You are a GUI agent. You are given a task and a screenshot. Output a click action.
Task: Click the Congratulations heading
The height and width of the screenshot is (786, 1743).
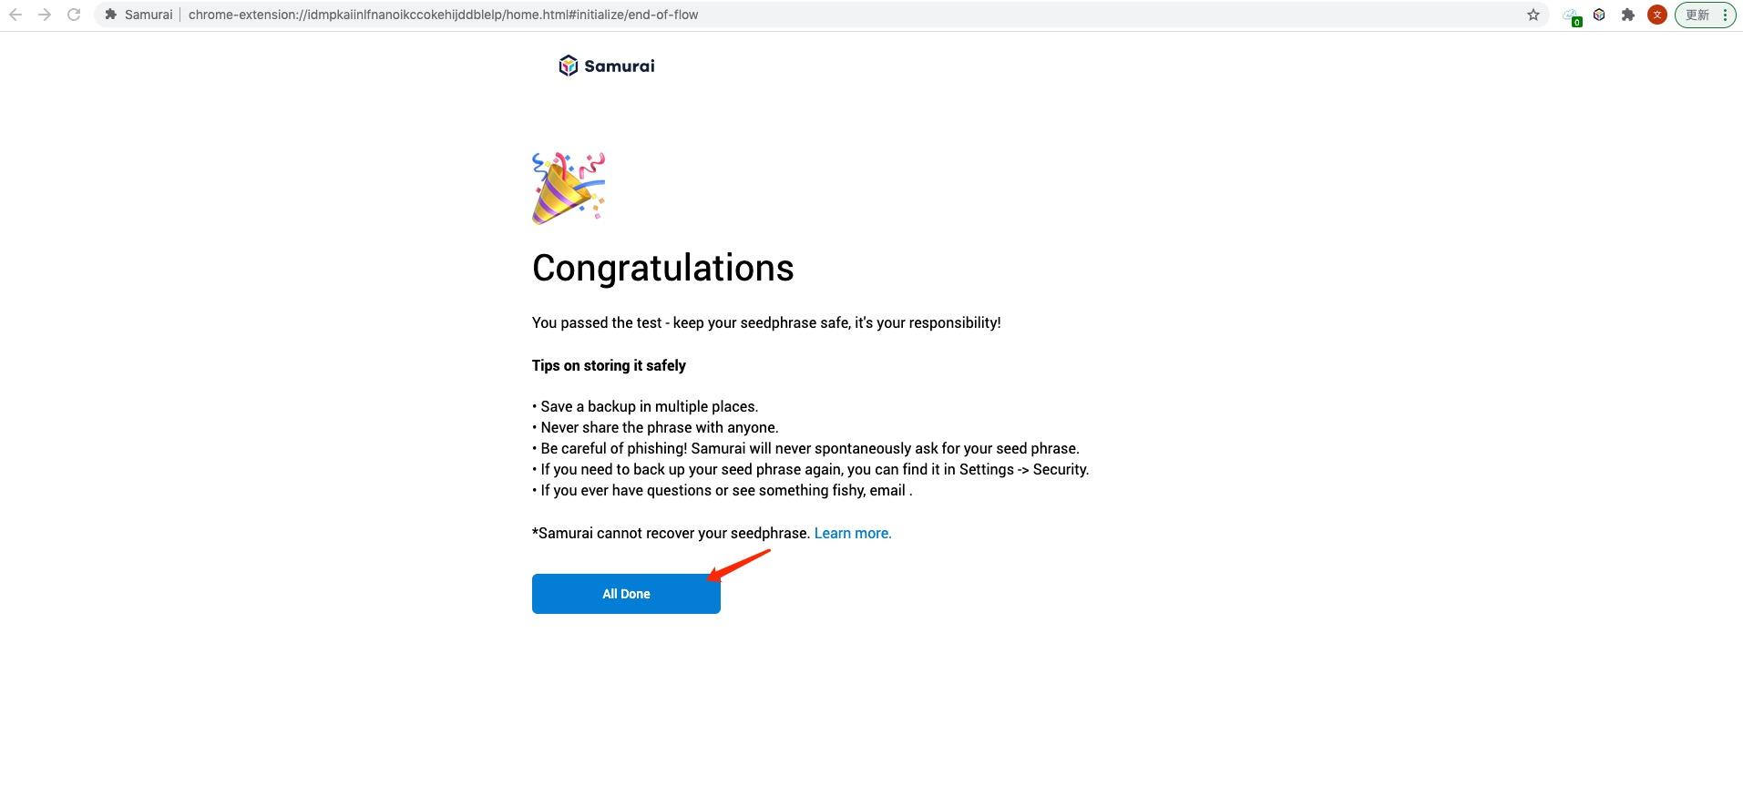pos(662,268)
